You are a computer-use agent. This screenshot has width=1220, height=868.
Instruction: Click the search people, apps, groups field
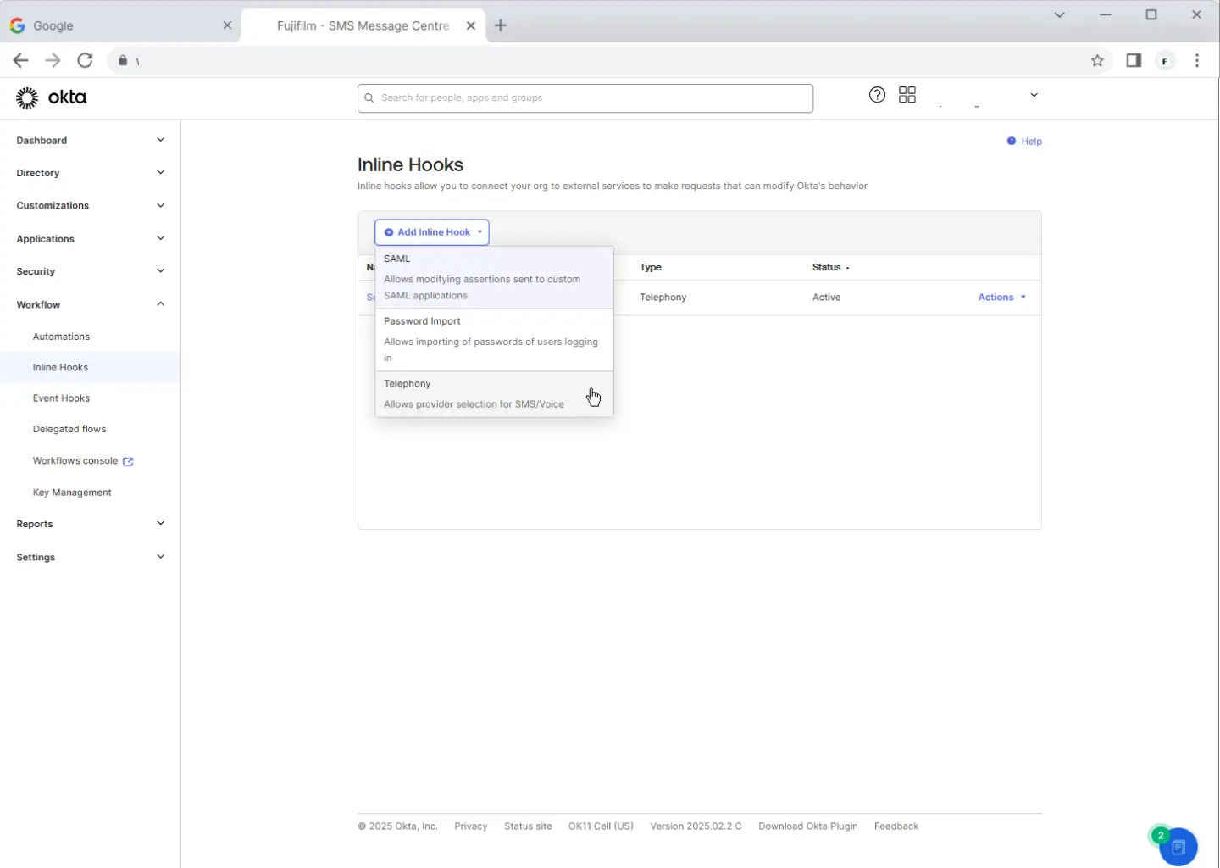pyautogui.click(x=585, y=98)
